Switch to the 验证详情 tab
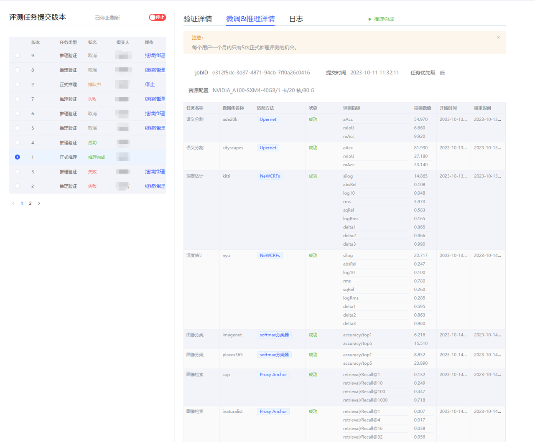Screen dimensions: 535x442 click(197, 19)
